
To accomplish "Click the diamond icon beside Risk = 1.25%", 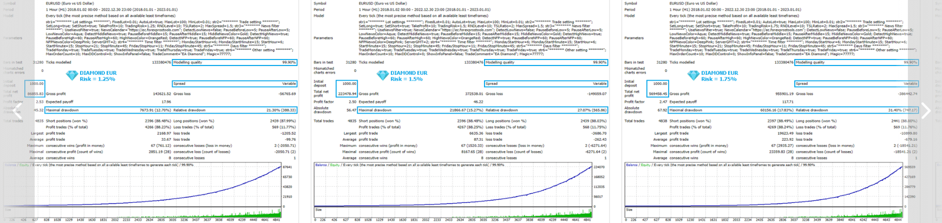I will 71,76.
